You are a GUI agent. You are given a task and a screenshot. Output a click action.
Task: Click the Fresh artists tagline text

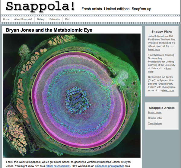click(117, 9)
